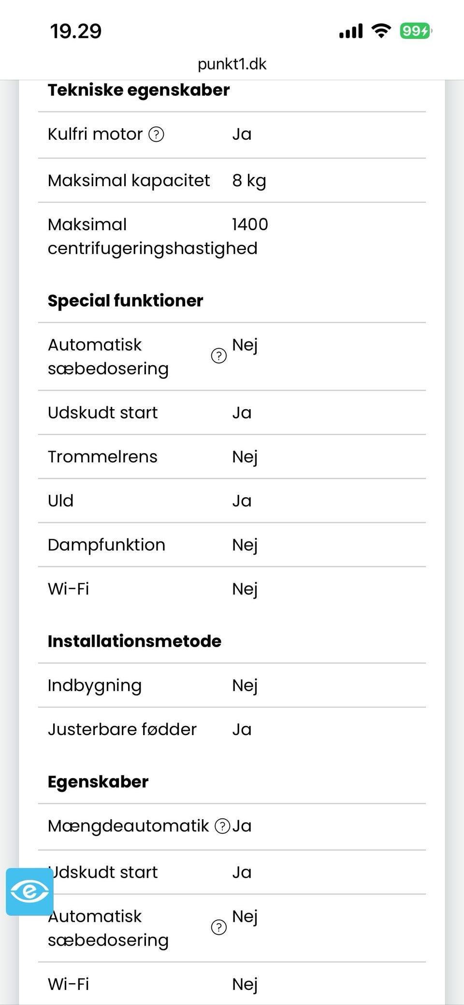Open help for Automatisk sæbedosering under Special funktioner
Image resolution: width=464 pixels, height=1005 pixels.
click(x=219, y=356)
